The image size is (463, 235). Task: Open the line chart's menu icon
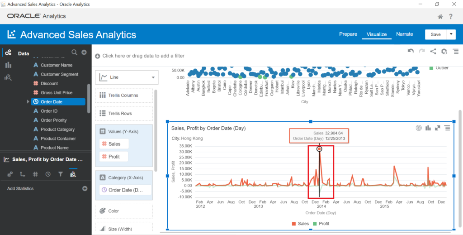[x=447, y=128]
